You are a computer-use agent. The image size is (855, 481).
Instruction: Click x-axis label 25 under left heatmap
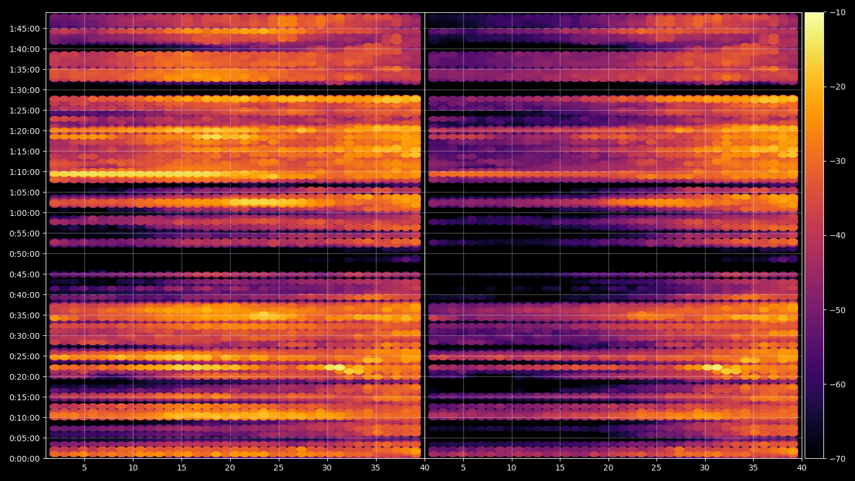(x=279, y=468)
